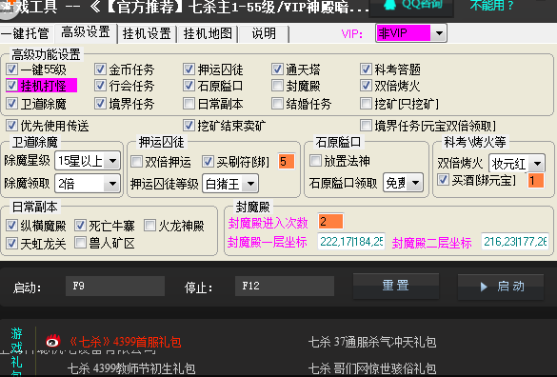The width and height of the screenshot is (557, 377).
Task: Uncheck the 挖矿结束卖矿 option
Action: point(189,125)
